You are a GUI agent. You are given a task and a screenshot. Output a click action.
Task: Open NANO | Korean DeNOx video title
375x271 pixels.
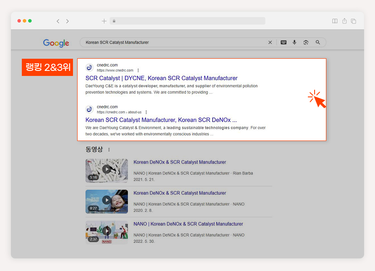(188, 224)
